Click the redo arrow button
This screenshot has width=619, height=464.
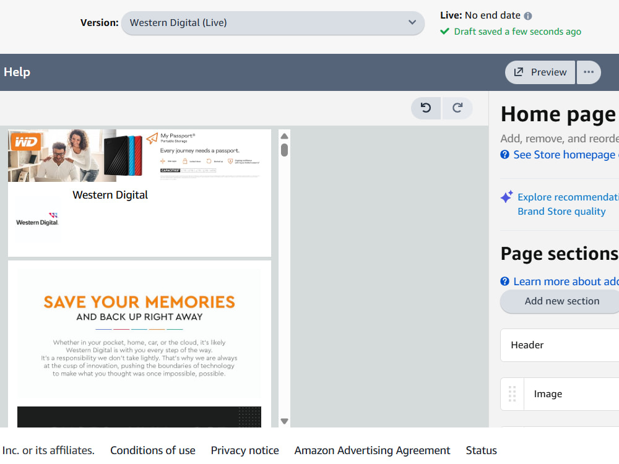(x=457, y=108)
